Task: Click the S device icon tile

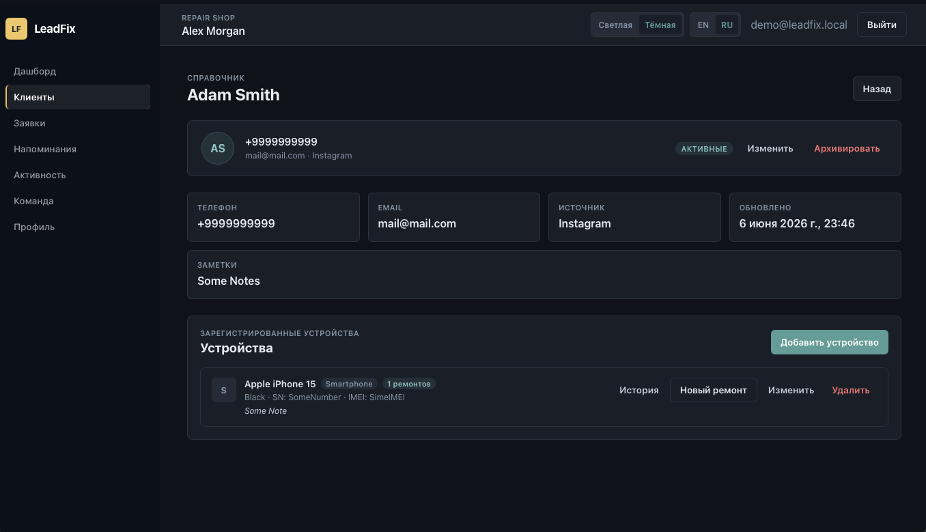Action: click(224, 390)
